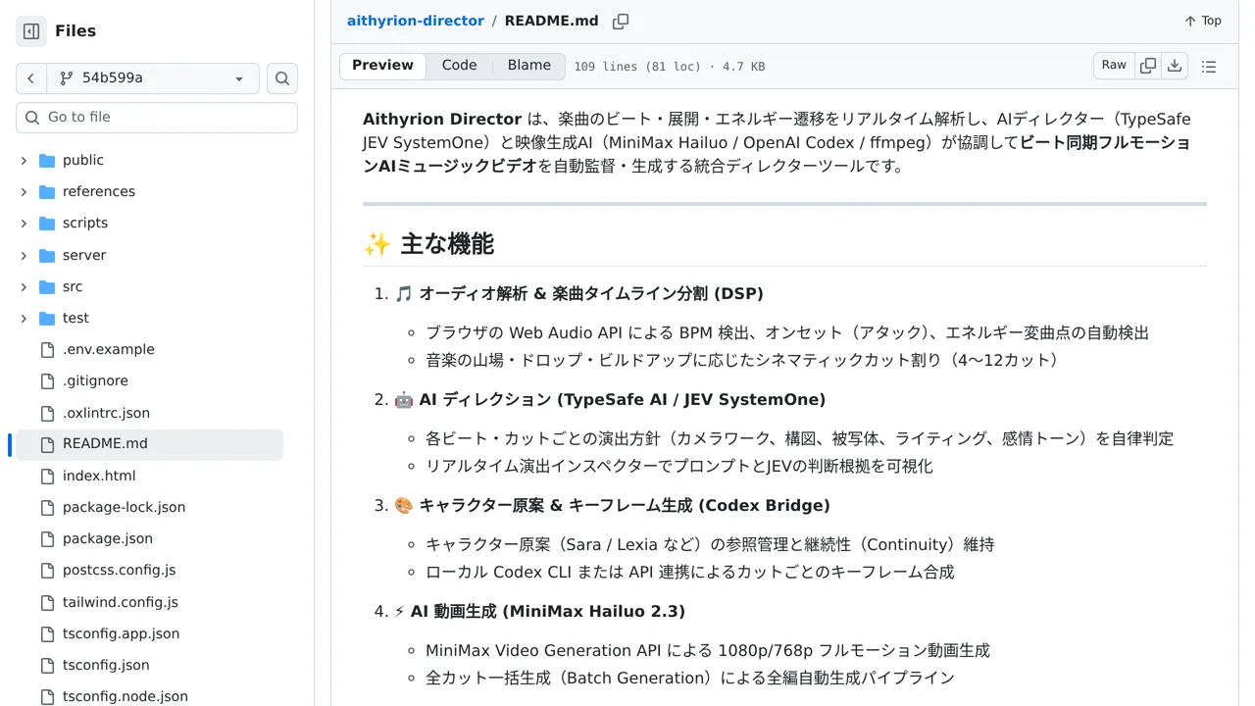Image resolution: width=1255 pixels, height=706 pixels.
Task: Open the tsconfig.node.json file
Action: (125, 697)
